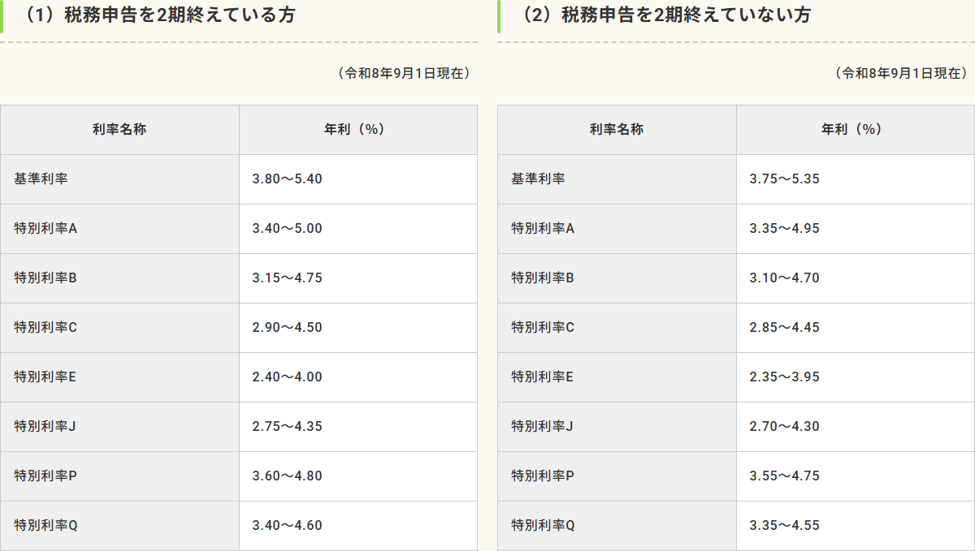This screenshot has width=975, height=551.
Task: Click 特別利率A in the 3.35～4.95 row
Action: 543,228
